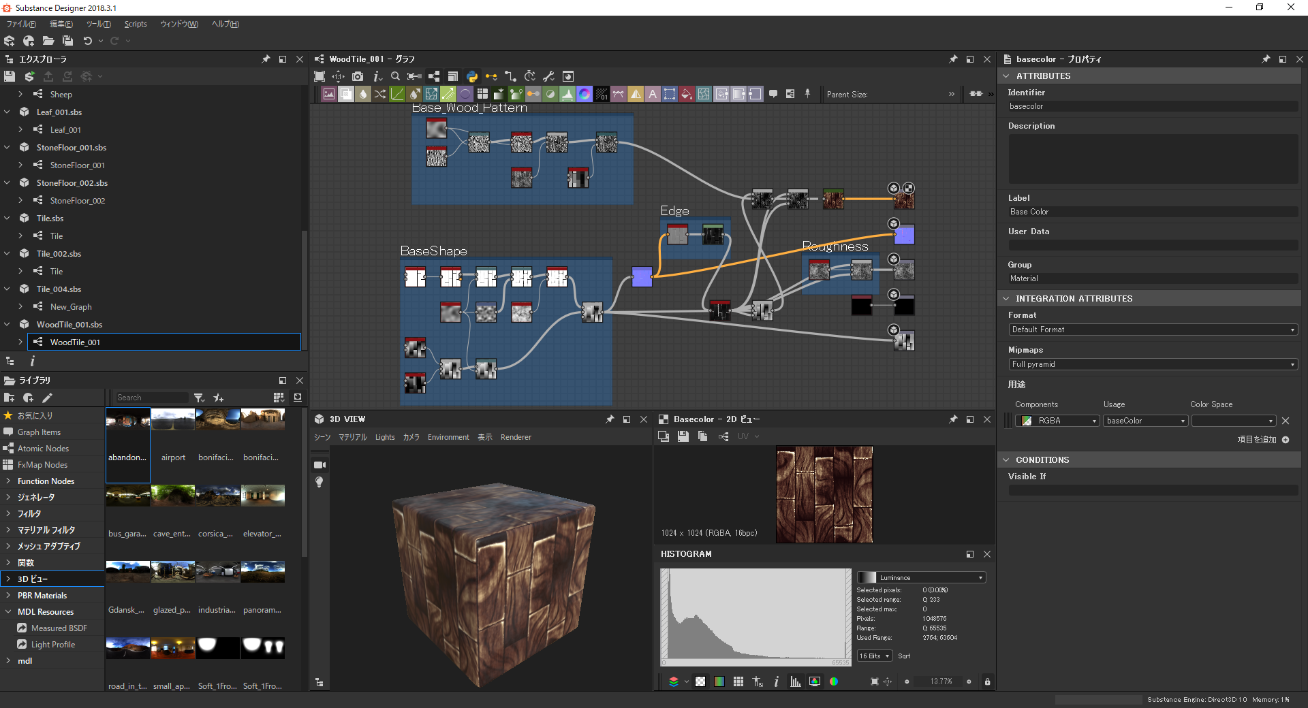Click the camera icon in graph toolbar
The height and width of the screenshot is (708, 1308).
(358, 76)
